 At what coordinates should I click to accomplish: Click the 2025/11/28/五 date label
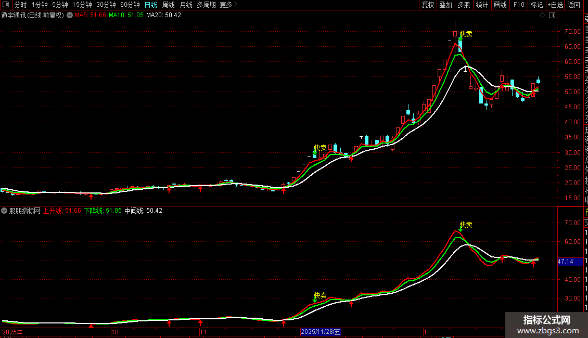coord(321,332)
